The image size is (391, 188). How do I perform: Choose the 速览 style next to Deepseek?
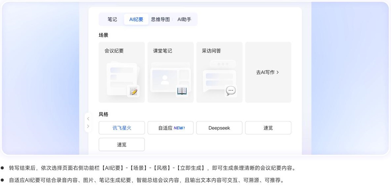(268, 128)
